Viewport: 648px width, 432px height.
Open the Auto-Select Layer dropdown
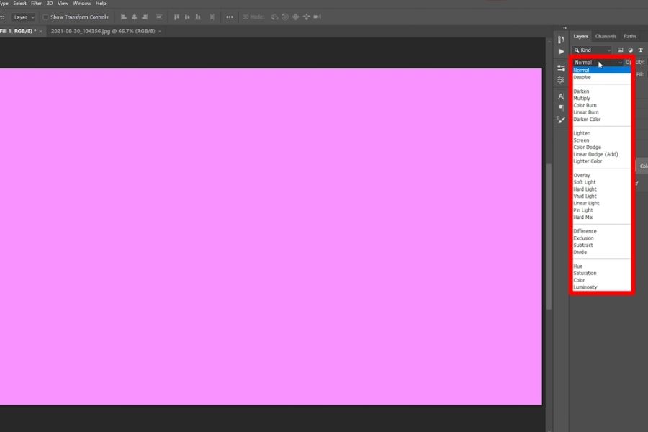[x=23, y=17]
